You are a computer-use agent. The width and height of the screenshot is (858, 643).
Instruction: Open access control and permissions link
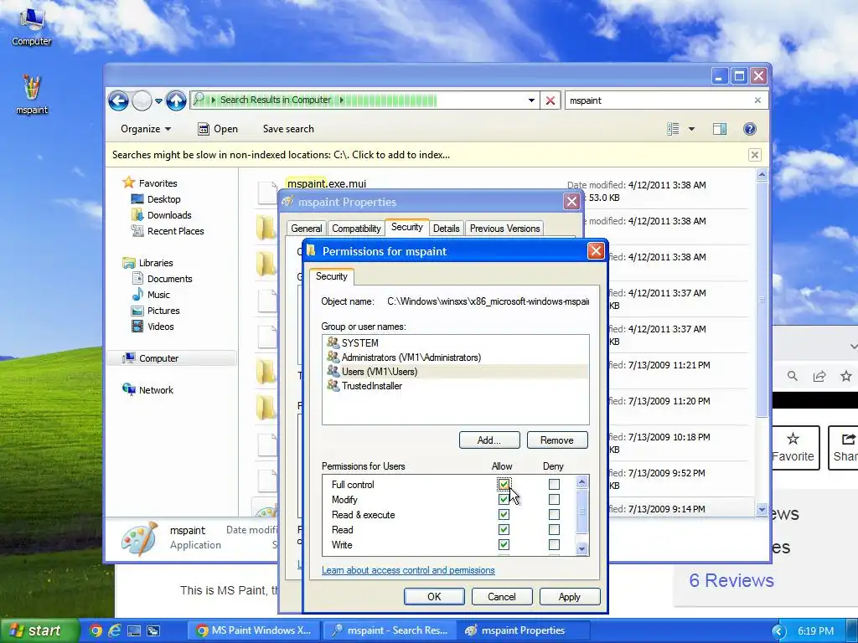408,569
